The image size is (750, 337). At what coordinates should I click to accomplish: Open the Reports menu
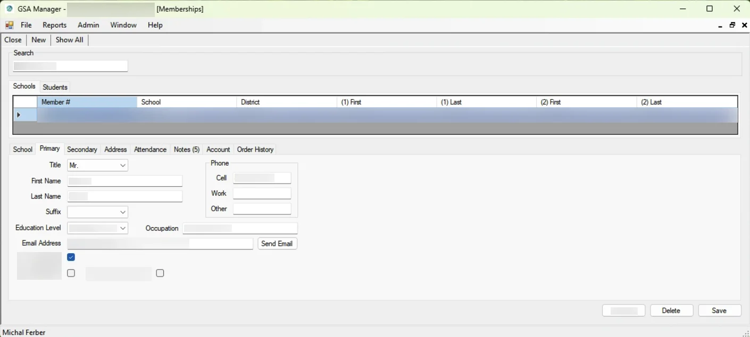coord(54,25)
